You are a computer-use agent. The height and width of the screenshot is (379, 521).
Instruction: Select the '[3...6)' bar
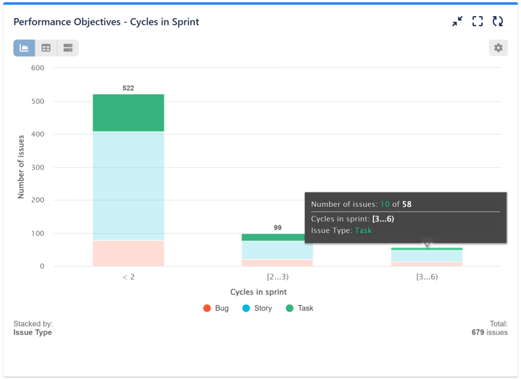[427, 257]
